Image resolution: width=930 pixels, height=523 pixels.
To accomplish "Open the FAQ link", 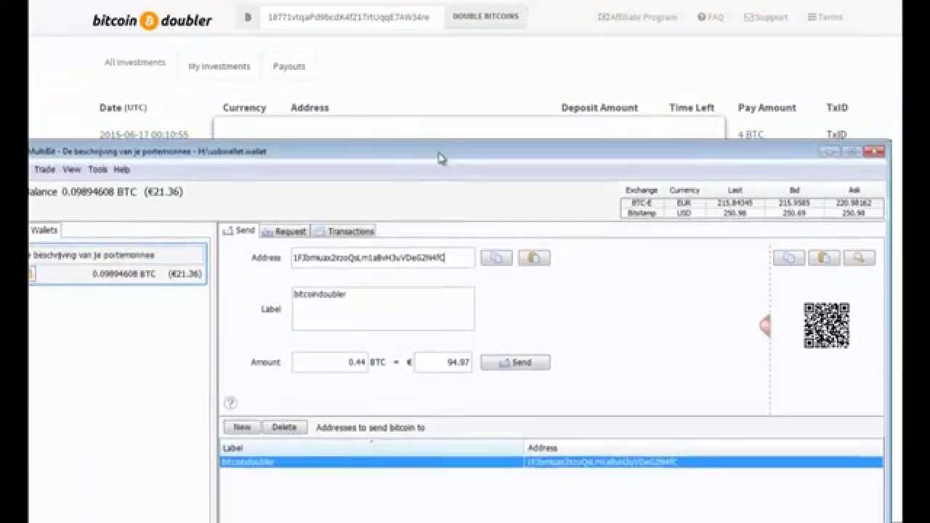I will (711, 17).
